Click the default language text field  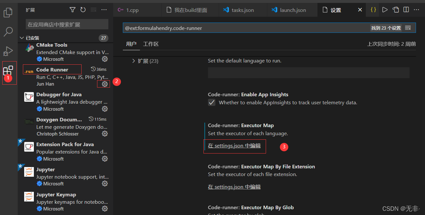pyautogui.click(x=309, y=73)
